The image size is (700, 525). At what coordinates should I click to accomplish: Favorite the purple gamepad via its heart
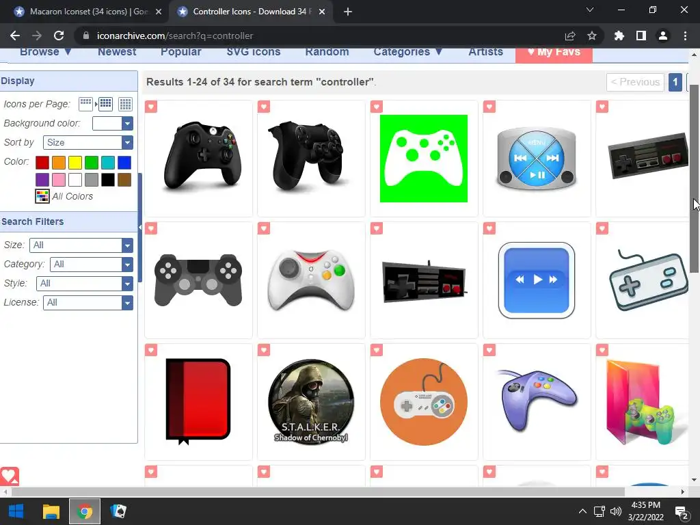click(489, 351)
